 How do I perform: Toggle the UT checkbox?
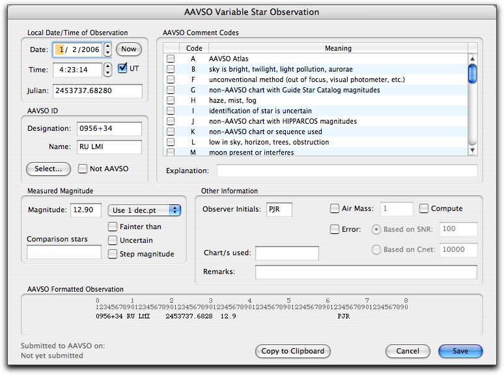122,68
